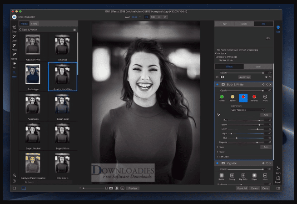Toggle Black & White filter on/off dot
The height and width of the screenshot is (204, 297).
pos(217,85)
